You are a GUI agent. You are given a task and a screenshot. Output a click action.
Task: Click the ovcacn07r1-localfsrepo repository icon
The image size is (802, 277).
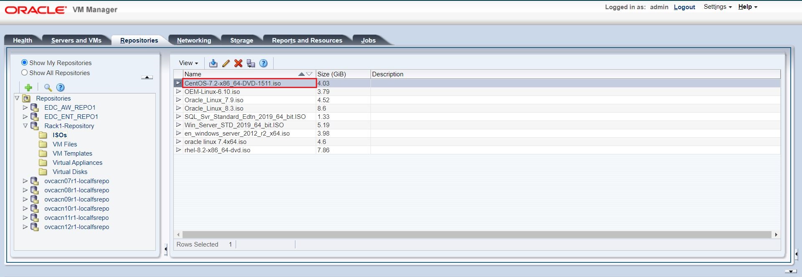pos(35,181)
